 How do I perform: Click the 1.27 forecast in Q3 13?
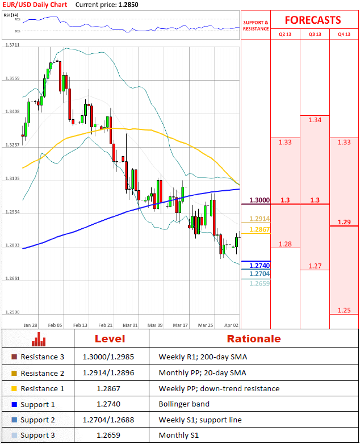(x=315, y=266)
